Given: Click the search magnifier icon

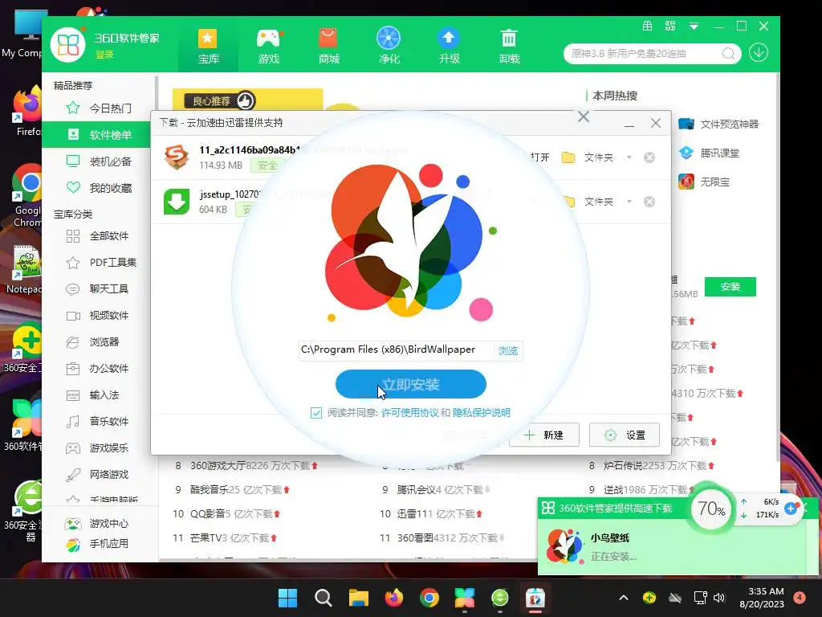Looking at the screenshot, I should (x=727, y=54).
